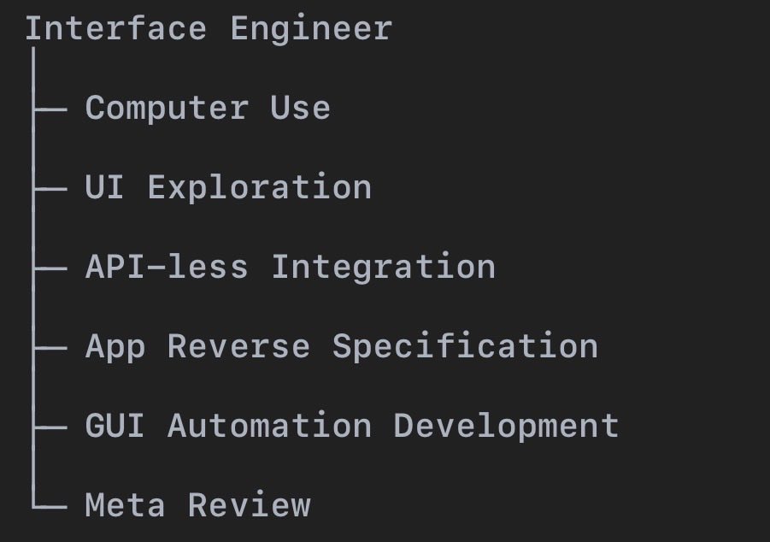The width and height of the screenshot is (770, 542).
Task: Click the word Development in the tree
Action: pos(506,427)
